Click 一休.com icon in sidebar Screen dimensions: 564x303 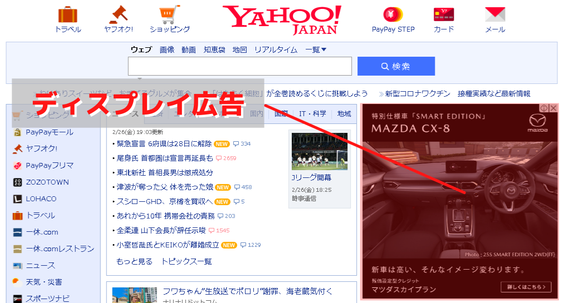[x=17, y=232]
